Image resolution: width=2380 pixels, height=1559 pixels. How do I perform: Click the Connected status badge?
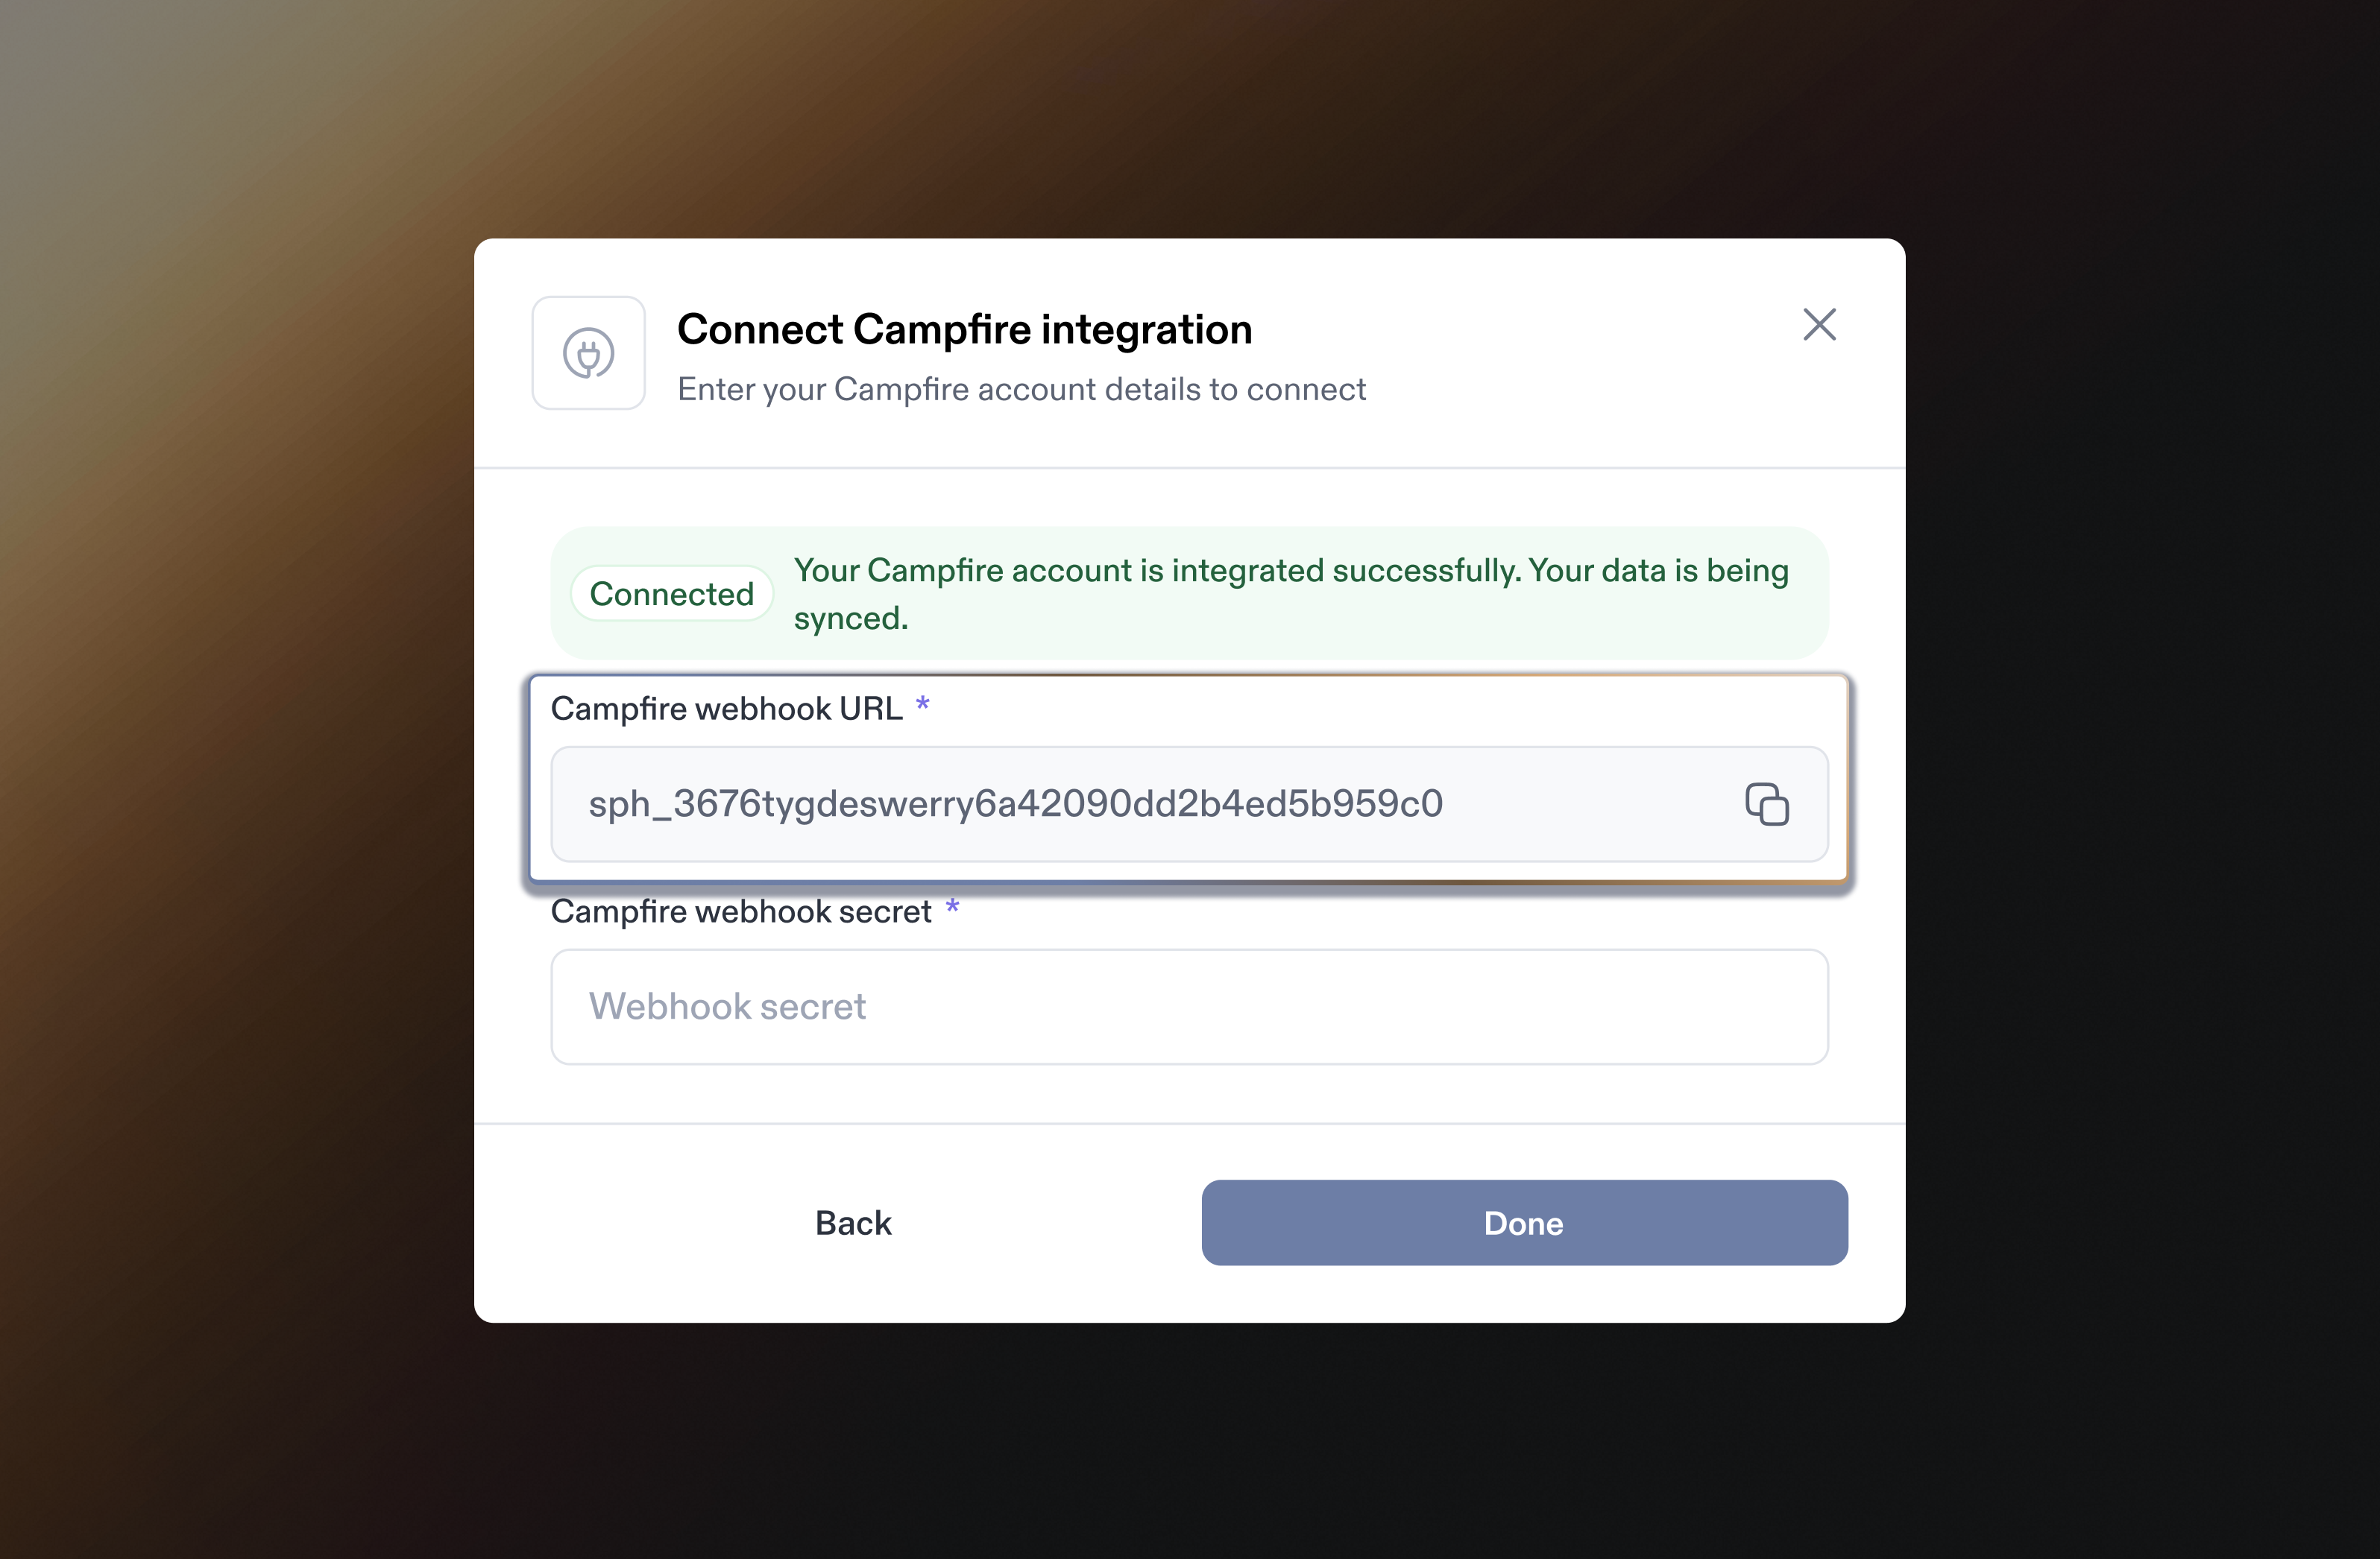point(671,594)
